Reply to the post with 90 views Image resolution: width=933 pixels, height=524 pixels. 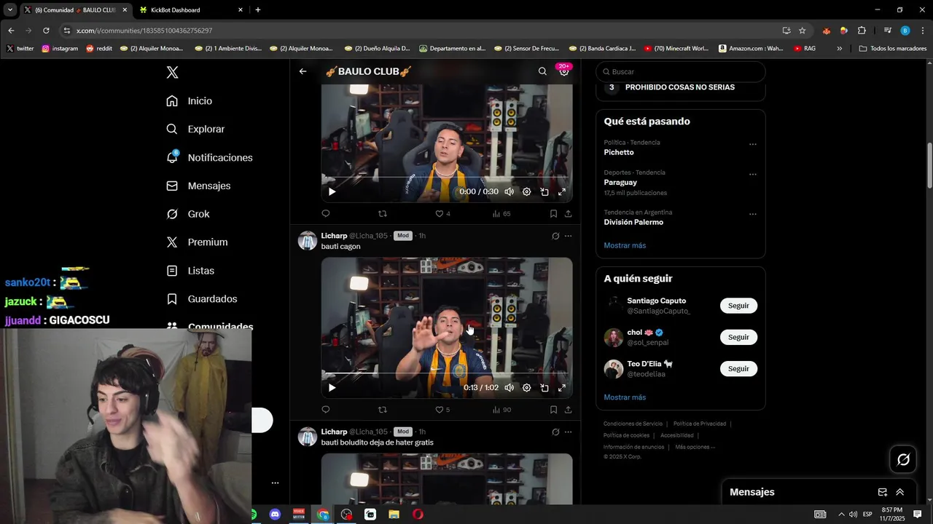[x=326, y=410]
